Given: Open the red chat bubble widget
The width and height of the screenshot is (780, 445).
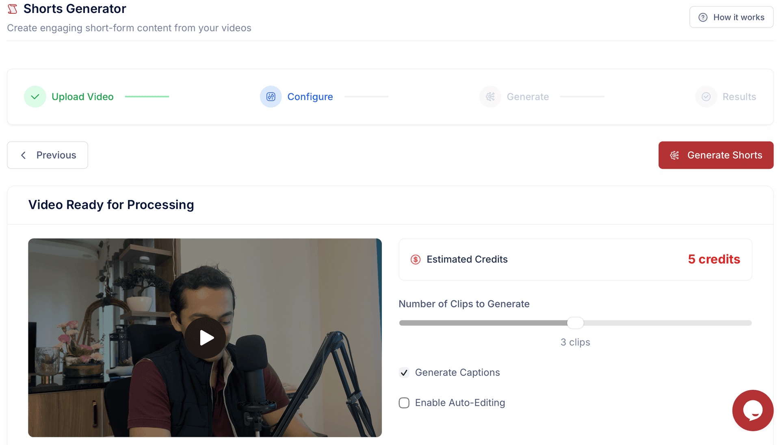Looking at the screenshot, I should click(x=752, y=410).
